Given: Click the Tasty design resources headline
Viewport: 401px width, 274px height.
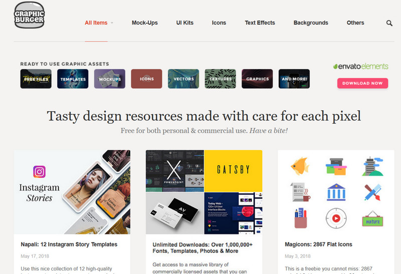Looking at the screenshot, I should click(x=204, y=116).
